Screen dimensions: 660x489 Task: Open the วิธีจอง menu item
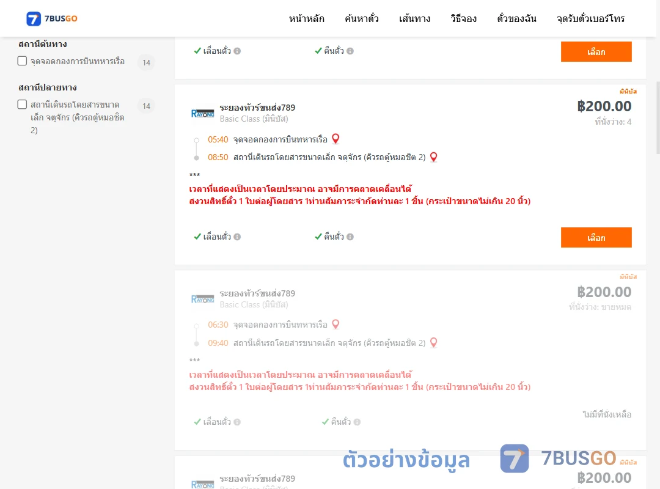tap(463, 18)
